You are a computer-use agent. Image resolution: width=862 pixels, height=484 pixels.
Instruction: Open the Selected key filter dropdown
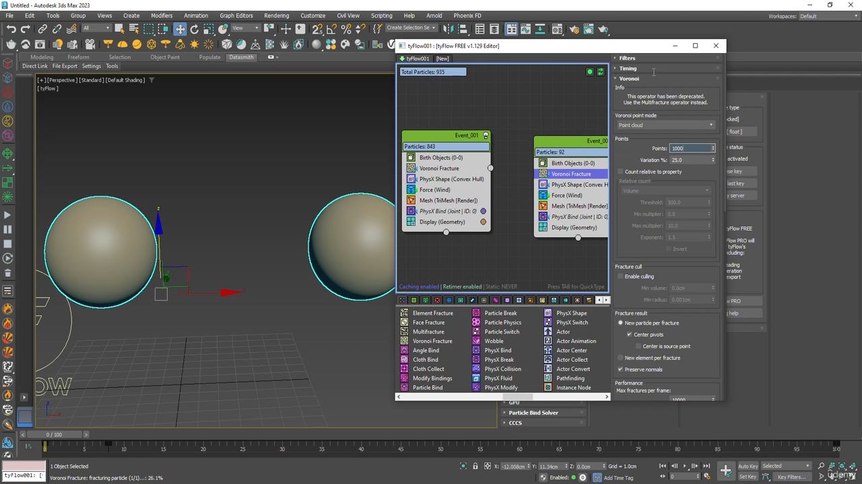point(785,466)
